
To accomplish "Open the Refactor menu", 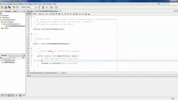I will tap(21, 4).
